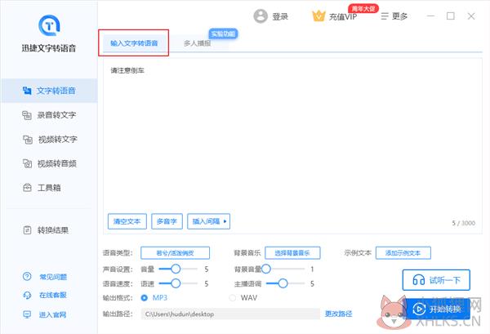Viewport: 490px width, 334px height.
Task: Open 视频转音频 in sidebar
Action: click(x=49, y=163)
